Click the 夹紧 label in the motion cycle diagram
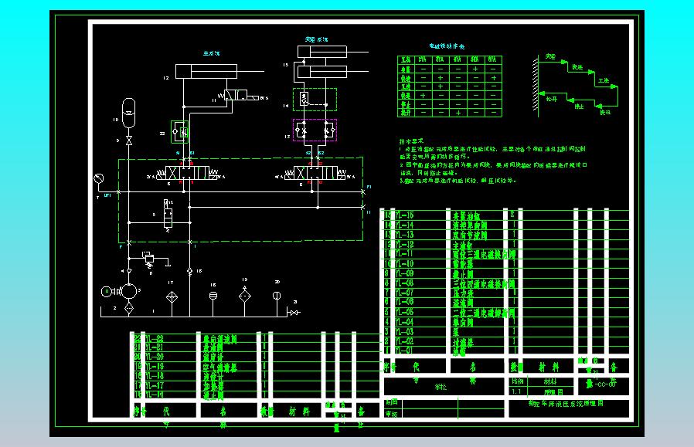The image size is (694, 447). click(x=550, y=56)
